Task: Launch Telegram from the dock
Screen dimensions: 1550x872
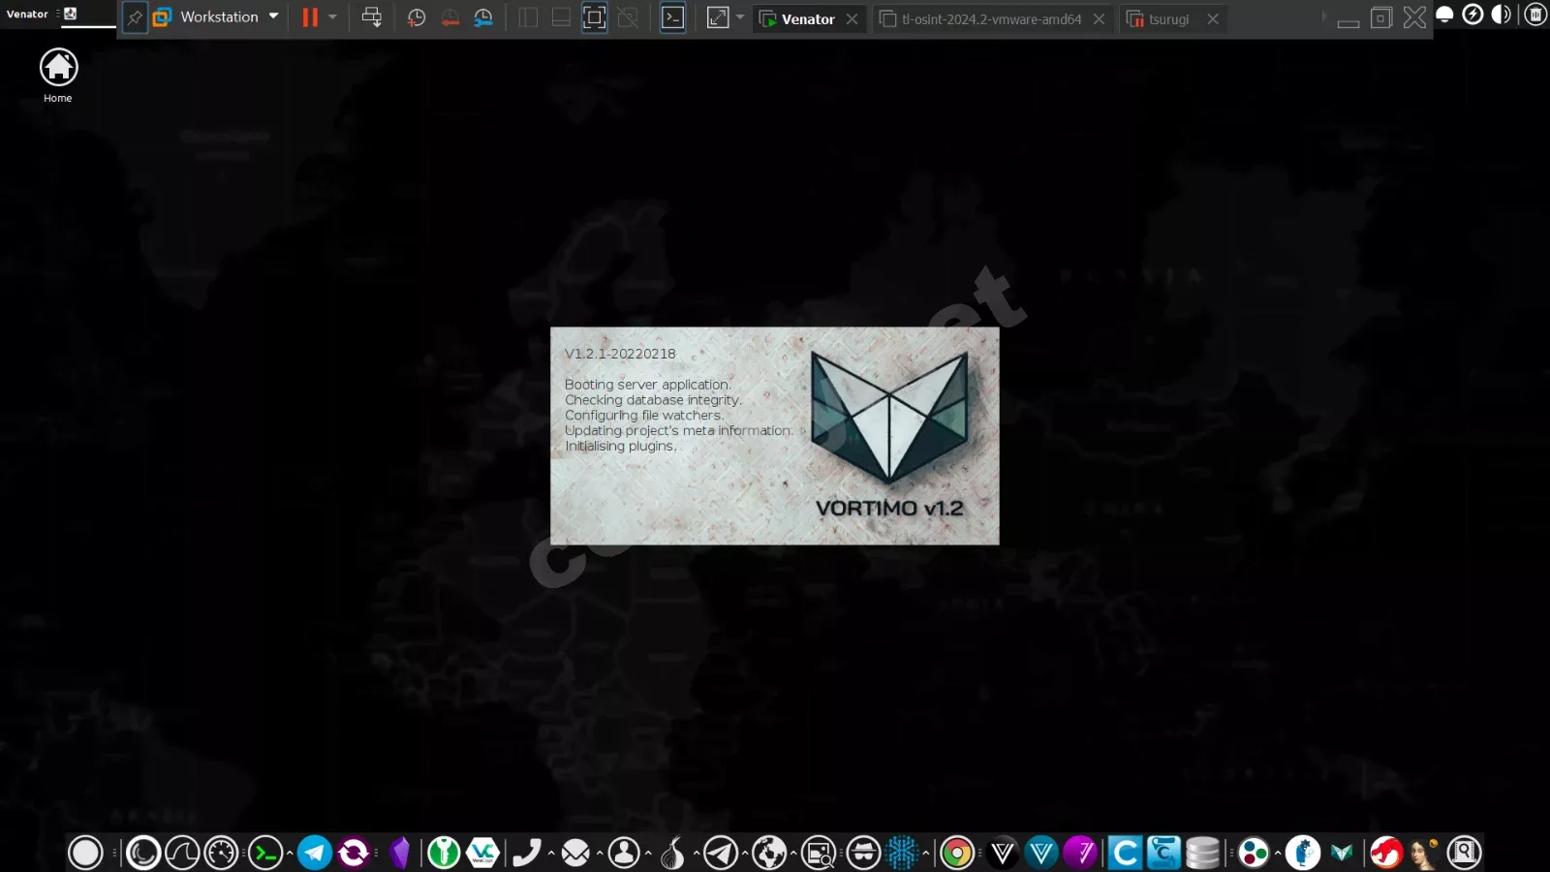Action: pyautogui.click(x=314, y=853)
